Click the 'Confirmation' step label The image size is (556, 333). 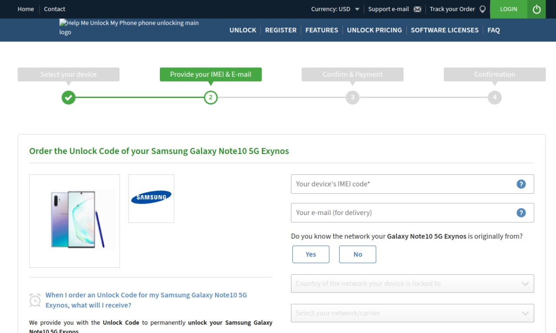[494, 74]
